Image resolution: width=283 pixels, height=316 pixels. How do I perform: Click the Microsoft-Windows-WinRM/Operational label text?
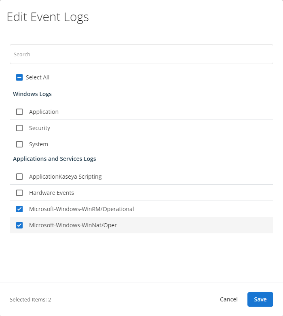(x=81, y=209)
